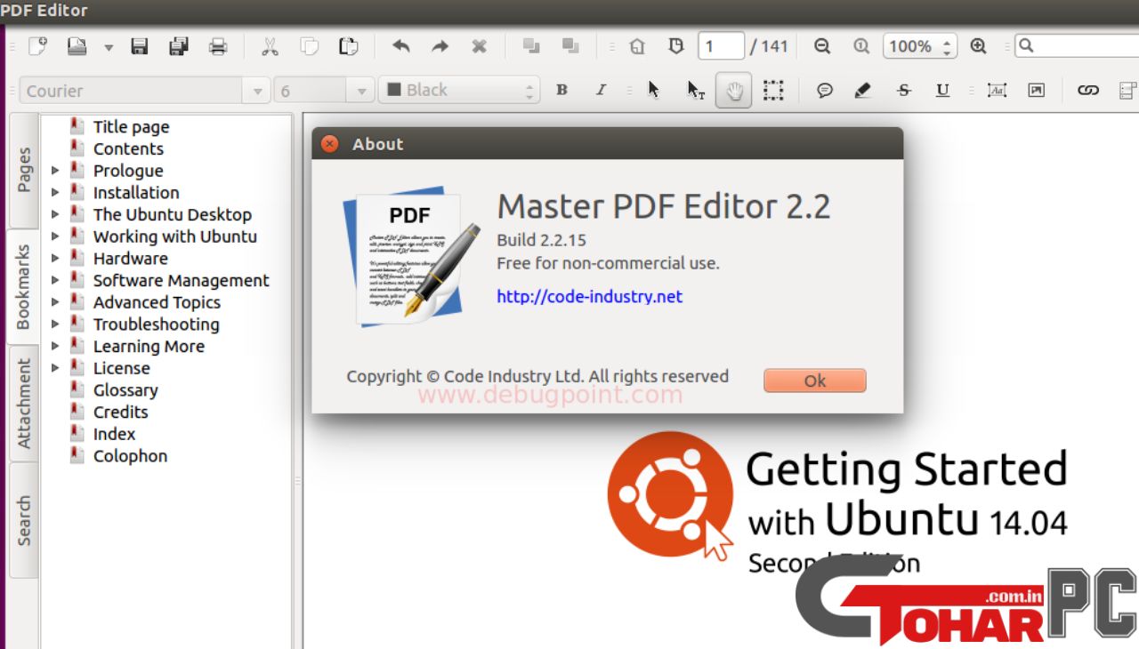Undo the last action
The width and height of the screenshot is (1139, 649).
(400, 46)
